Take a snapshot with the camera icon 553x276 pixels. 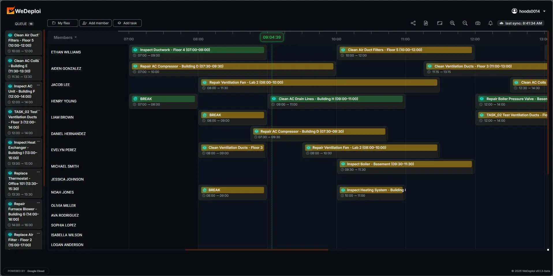point(478,23)
